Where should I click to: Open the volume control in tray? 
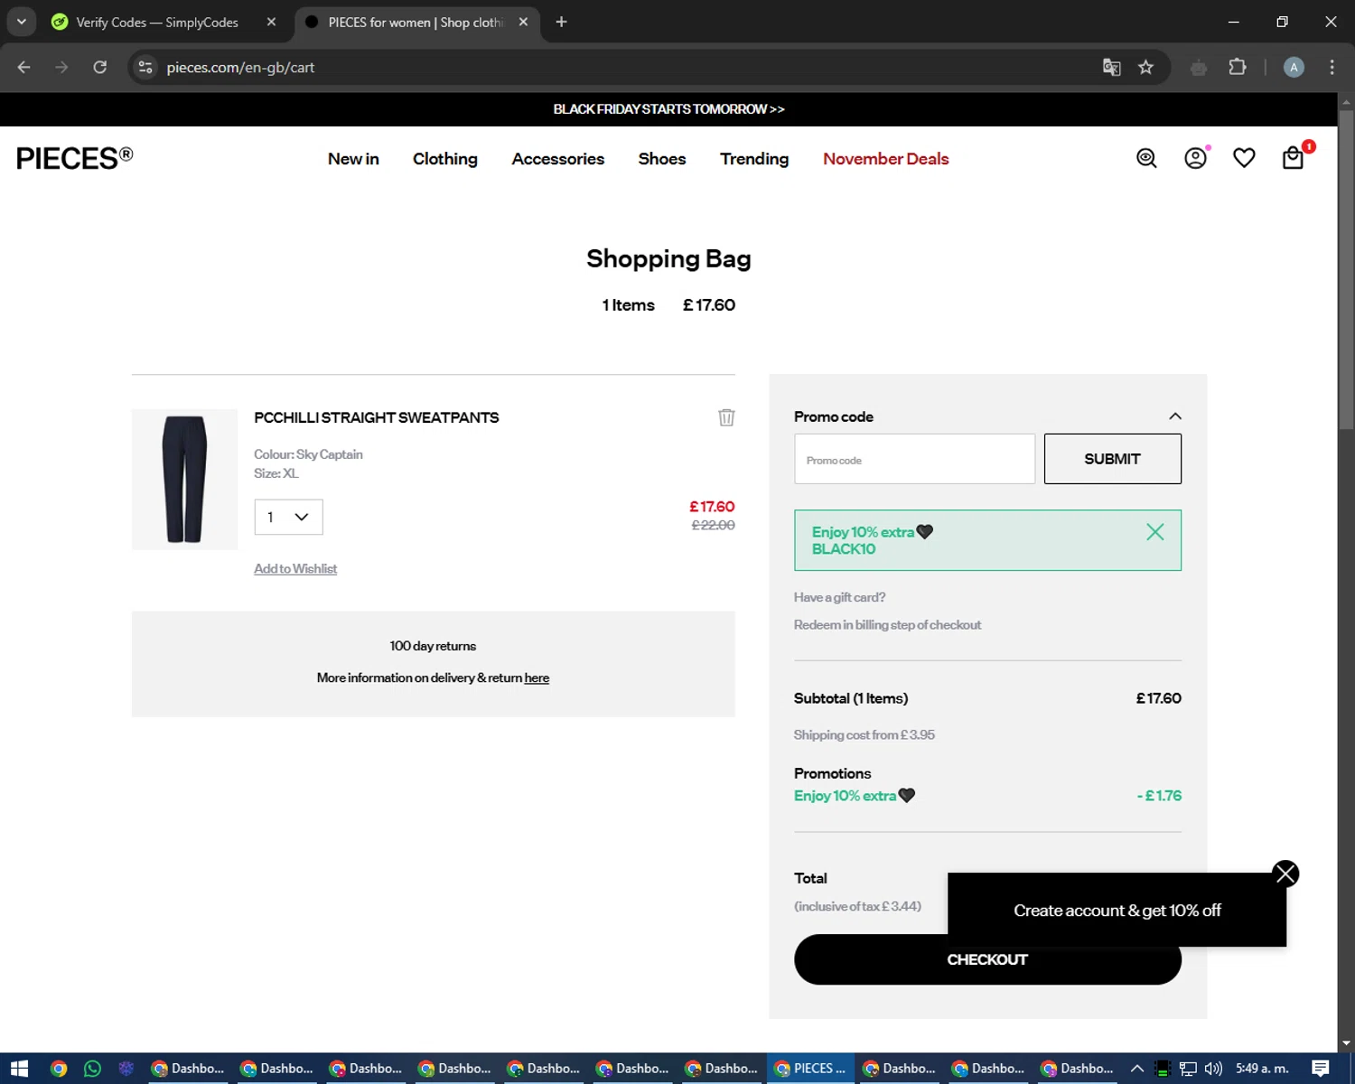(1213, 1069)
